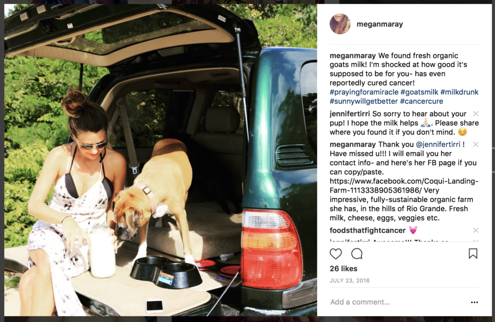Open the #sunnywillgetbetter hashtag
Viewport: 495px width, 322px height.
[x=364, y=101]
